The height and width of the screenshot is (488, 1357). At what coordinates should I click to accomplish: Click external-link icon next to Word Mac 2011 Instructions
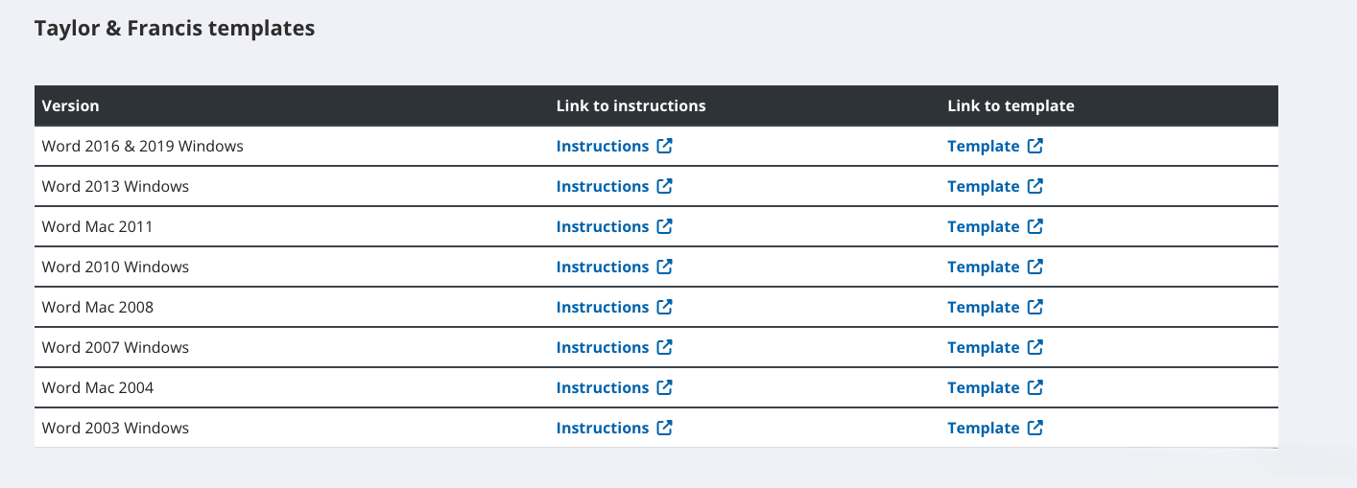pyautogui.click(x=664, y=227)
